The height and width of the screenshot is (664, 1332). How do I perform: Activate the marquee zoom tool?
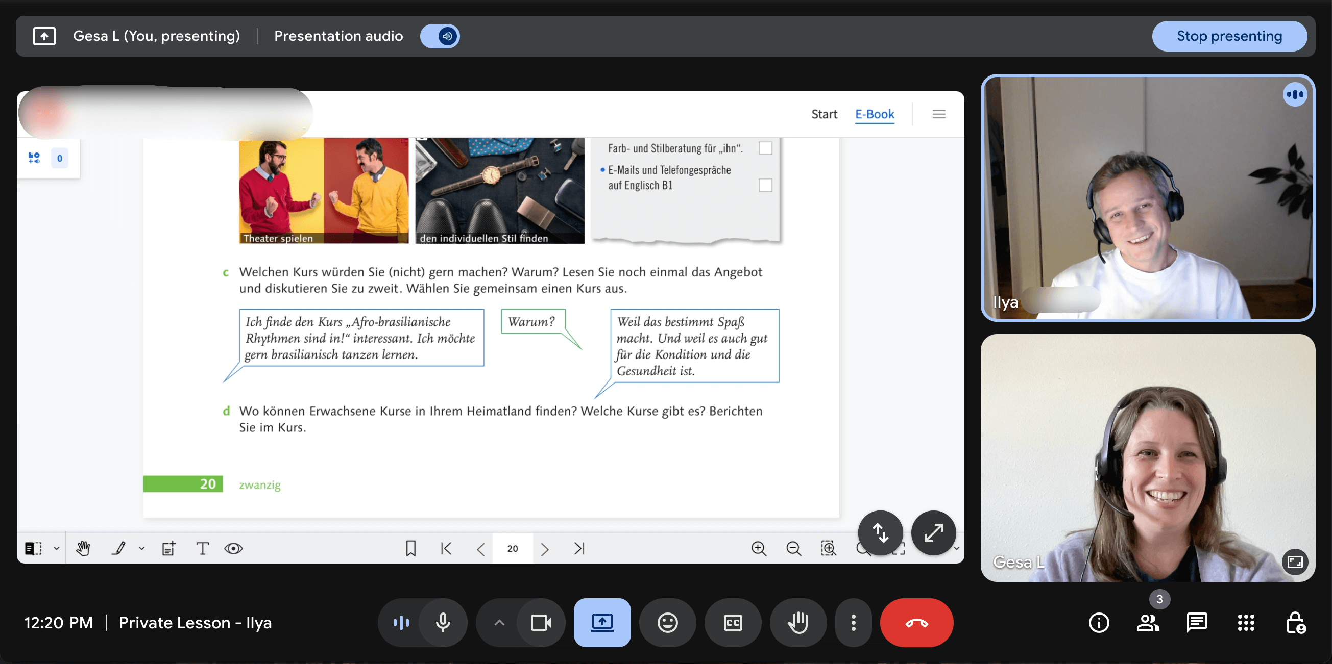click(x=829, y=548)
